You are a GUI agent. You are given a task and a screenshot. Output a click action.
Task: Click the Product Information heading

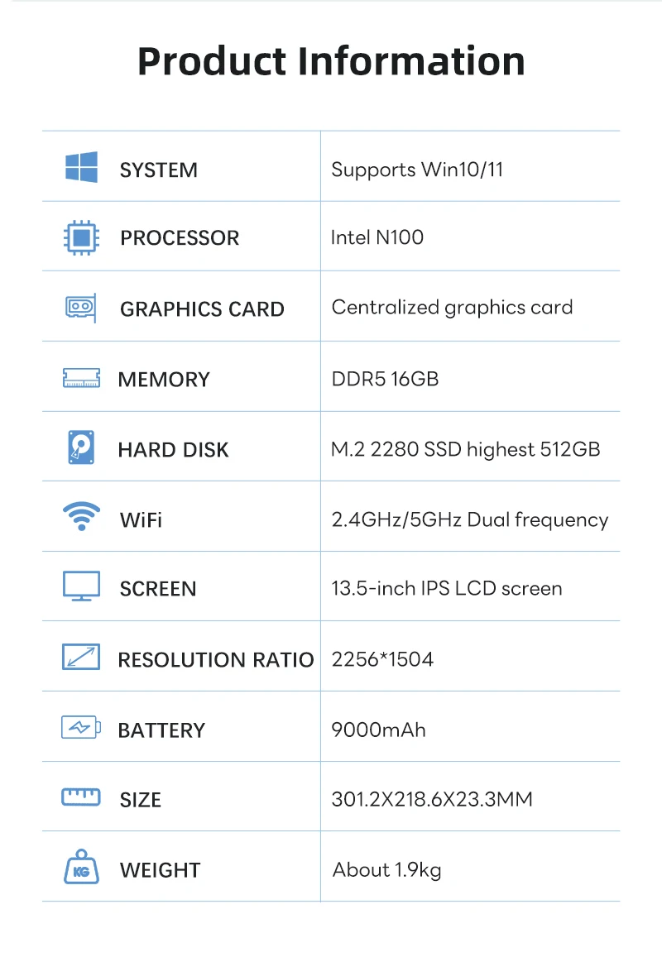pyautogui.click(x=331, y=62)
